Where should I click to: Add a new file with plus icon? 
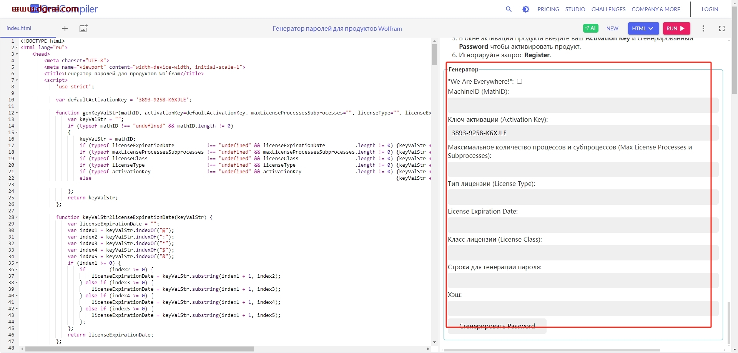65,28
